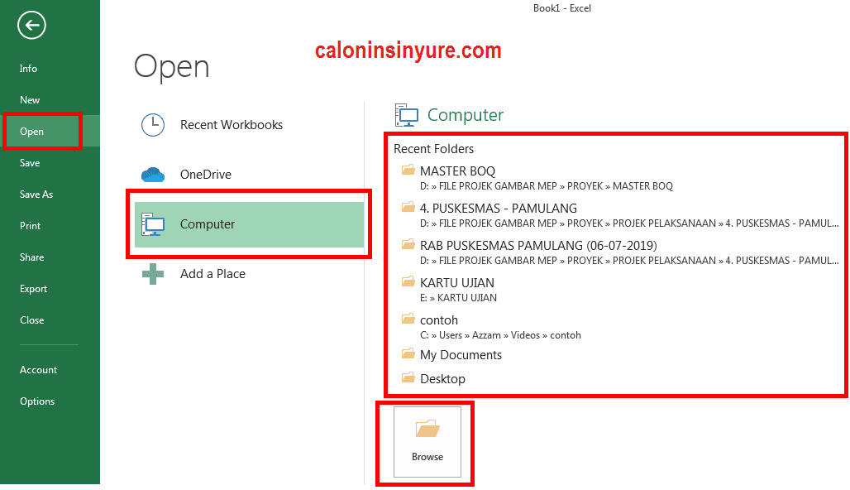Choose Add a Place label
Screen dimensions: 850x490
(212, 274)
